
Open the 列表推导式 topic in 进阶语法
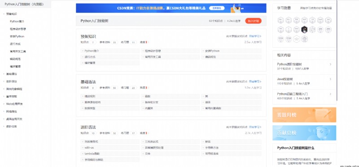(110, 141)
